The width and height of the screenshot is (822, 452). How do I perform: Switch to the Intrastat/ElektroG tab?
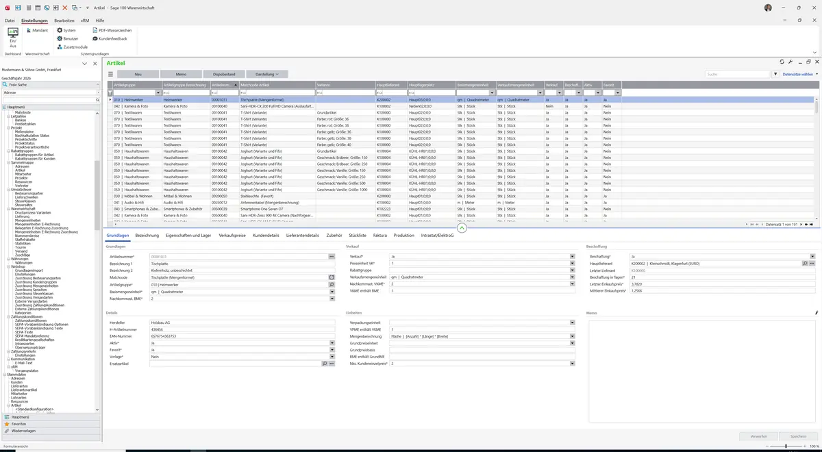pos(438,235)
